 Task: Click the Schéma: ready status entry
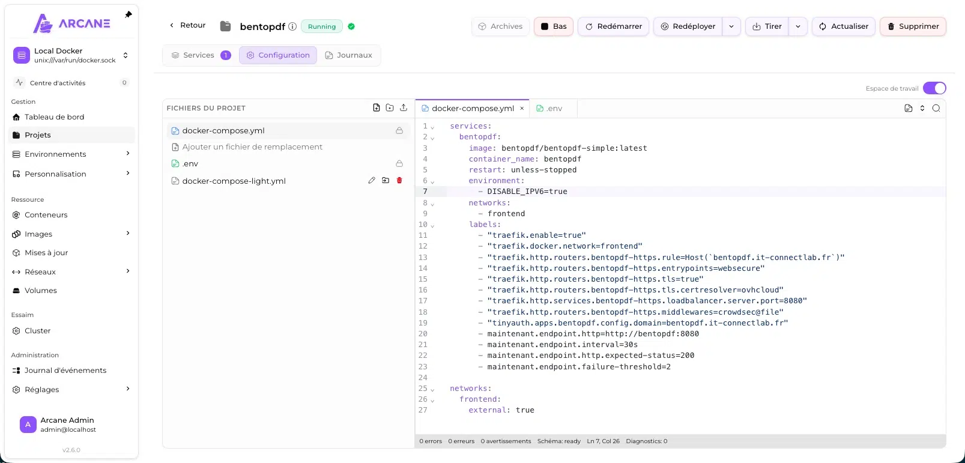point(559,441)
